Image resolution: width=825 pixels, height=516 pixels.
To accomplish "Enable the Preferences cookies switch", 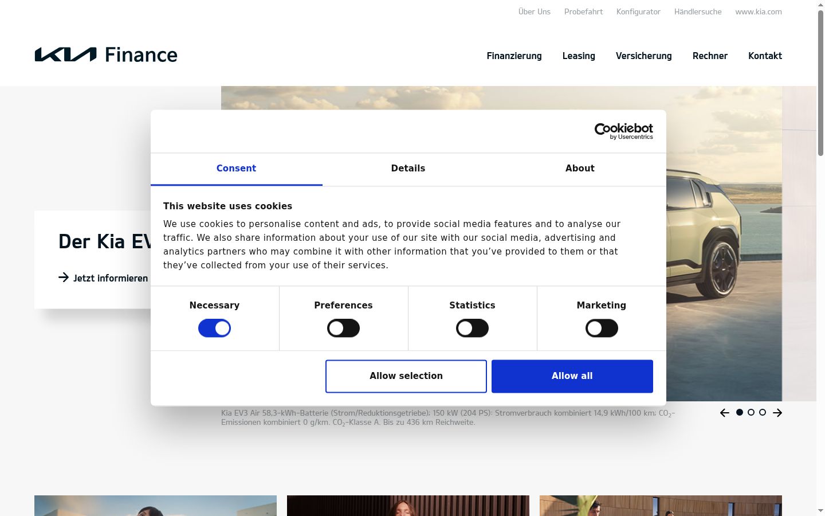I will click(x=343, y=328).
